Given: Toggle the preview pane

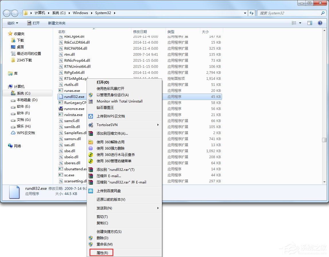Looking at the screenshot, I should point(310,23).
